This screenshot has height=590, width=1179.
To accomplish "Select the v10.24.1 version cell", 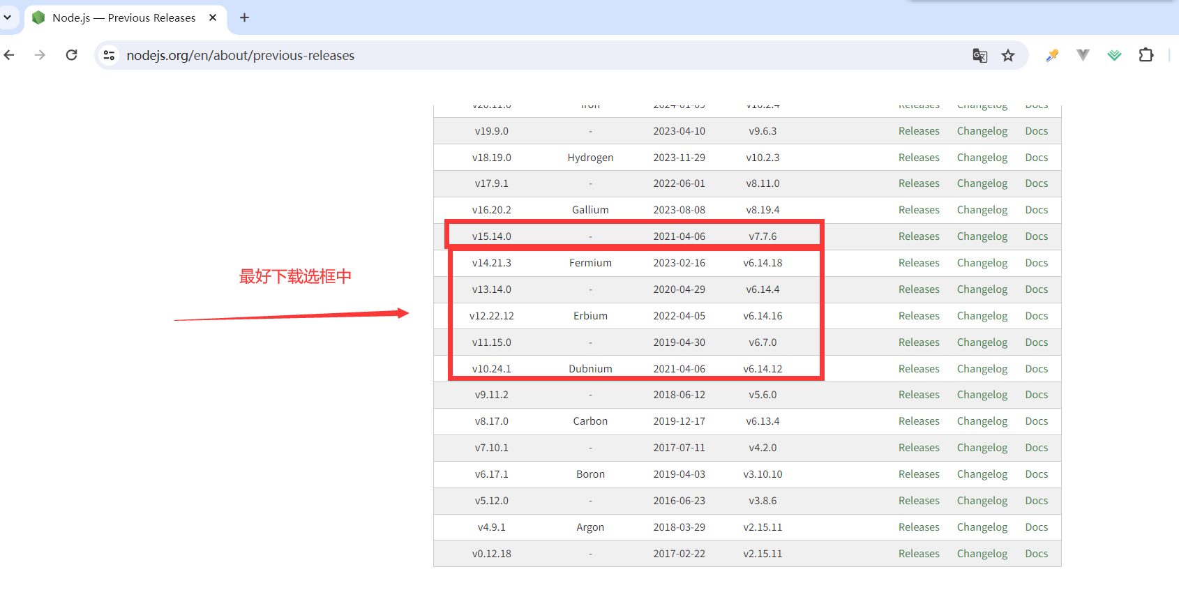I will tap(492, 369).
